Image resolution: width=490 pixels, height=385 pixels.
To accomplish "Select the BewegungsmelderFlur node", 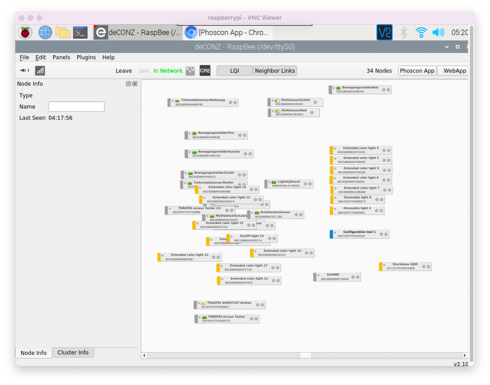I will (216, 135).
